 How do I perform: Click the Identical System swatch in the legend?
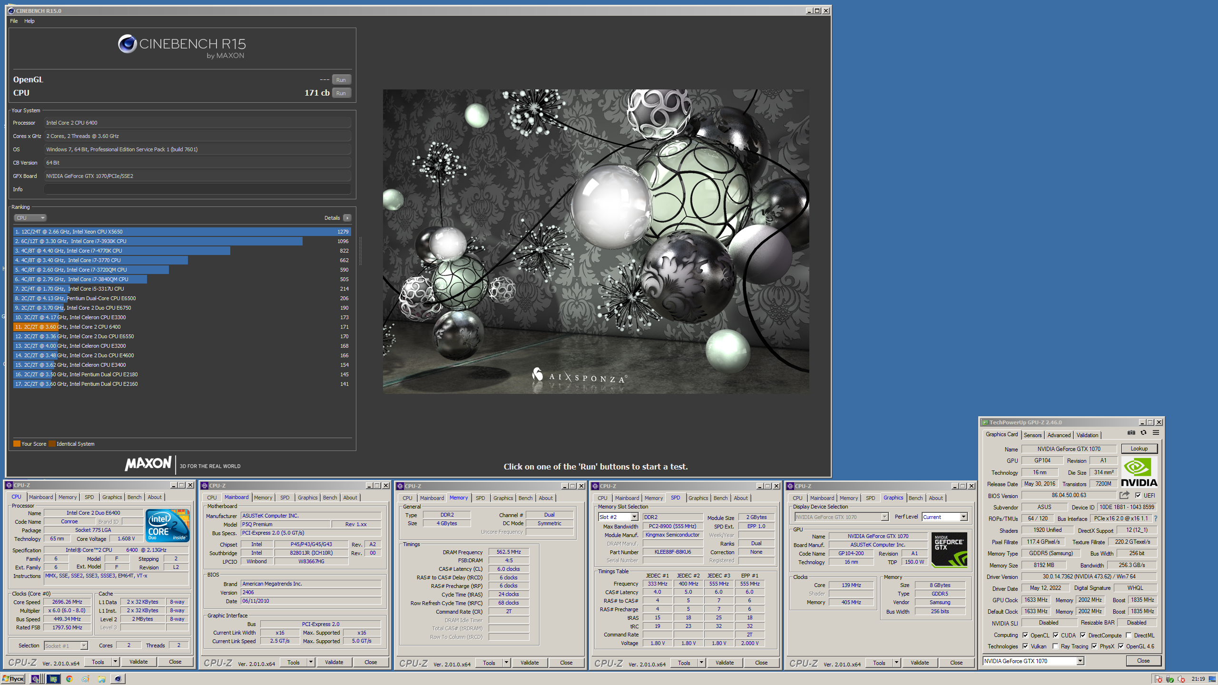point(52,444)
